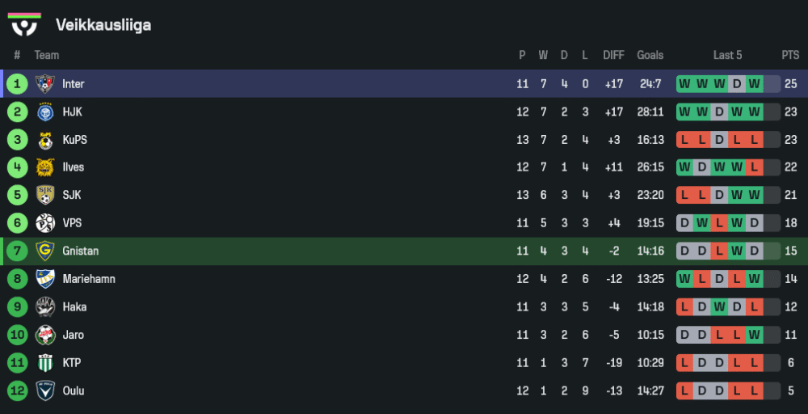
Task: Sort by the DIFF column header
Action: point(613,55)
